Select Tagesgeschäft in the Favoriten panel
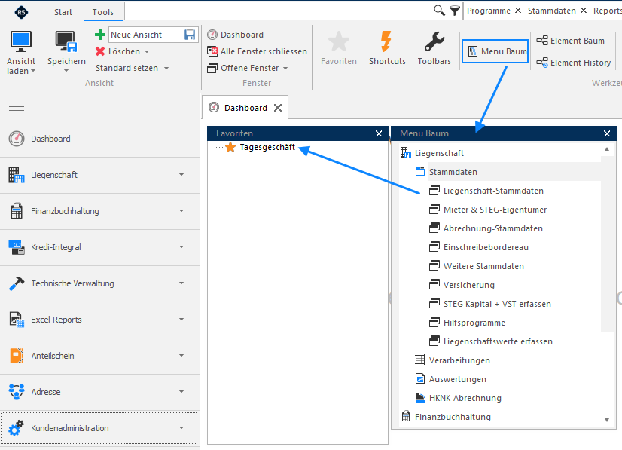 pos(267,147)
